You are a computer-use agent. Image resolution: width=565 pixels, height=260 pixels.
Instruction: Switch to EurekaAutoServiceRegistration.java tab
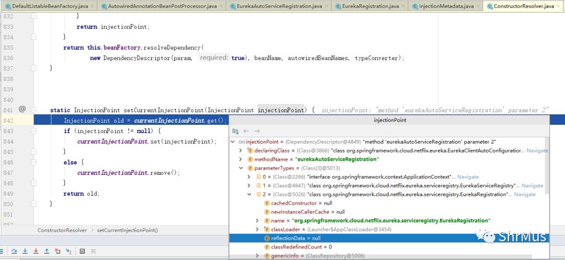[279, 6]
